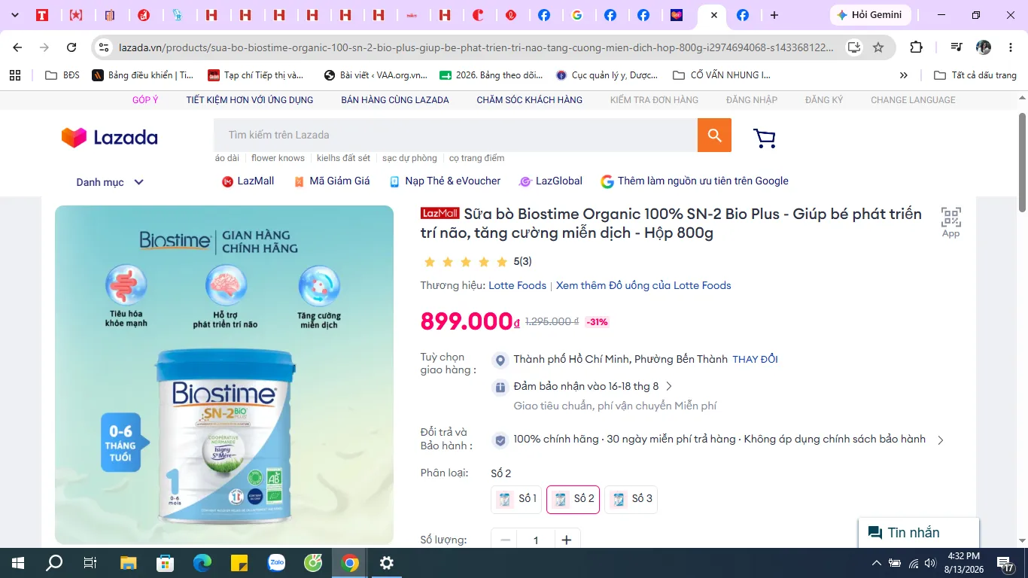
Task: Open Zalo from the taskbar
Action: coord(276,563)
